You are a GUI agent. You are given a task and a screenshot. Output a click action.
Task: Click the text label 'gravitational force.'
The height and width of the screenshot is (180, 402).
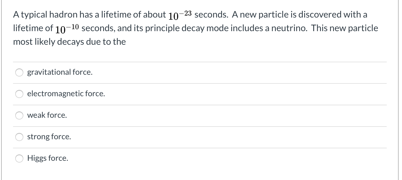point(60,72)
